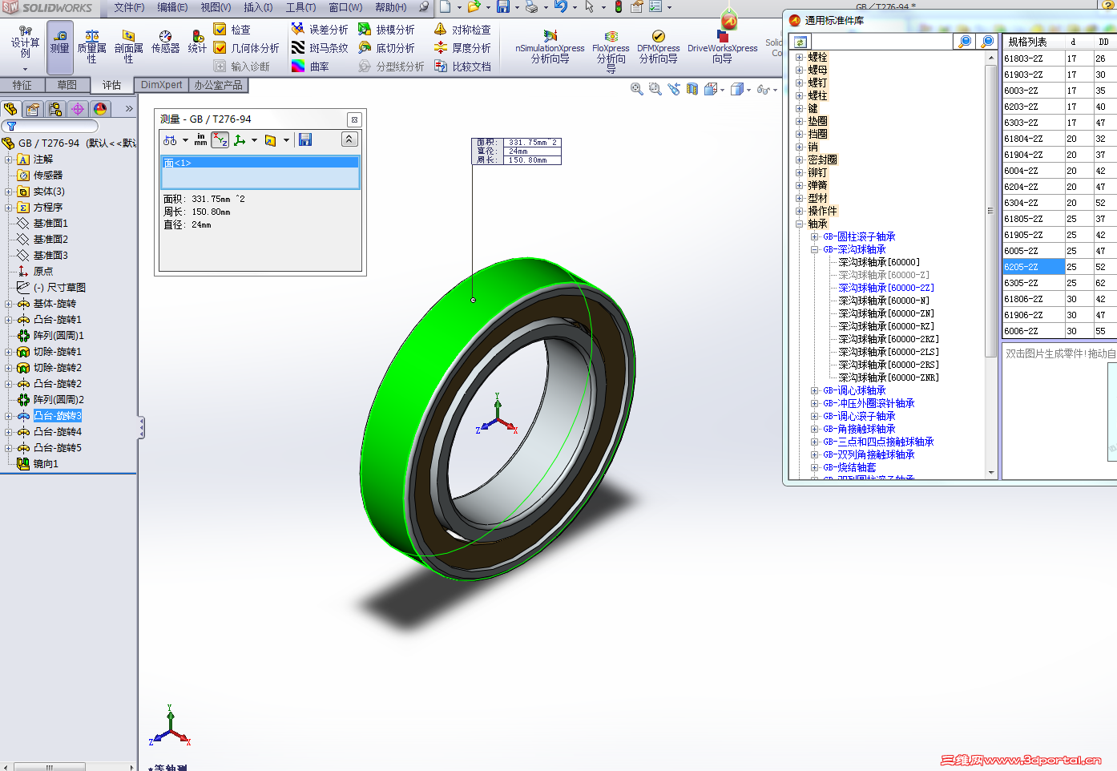Click the 传感器 sensor tool in the ribbon
Screen dimensions: 1117x771
[165, 42]
